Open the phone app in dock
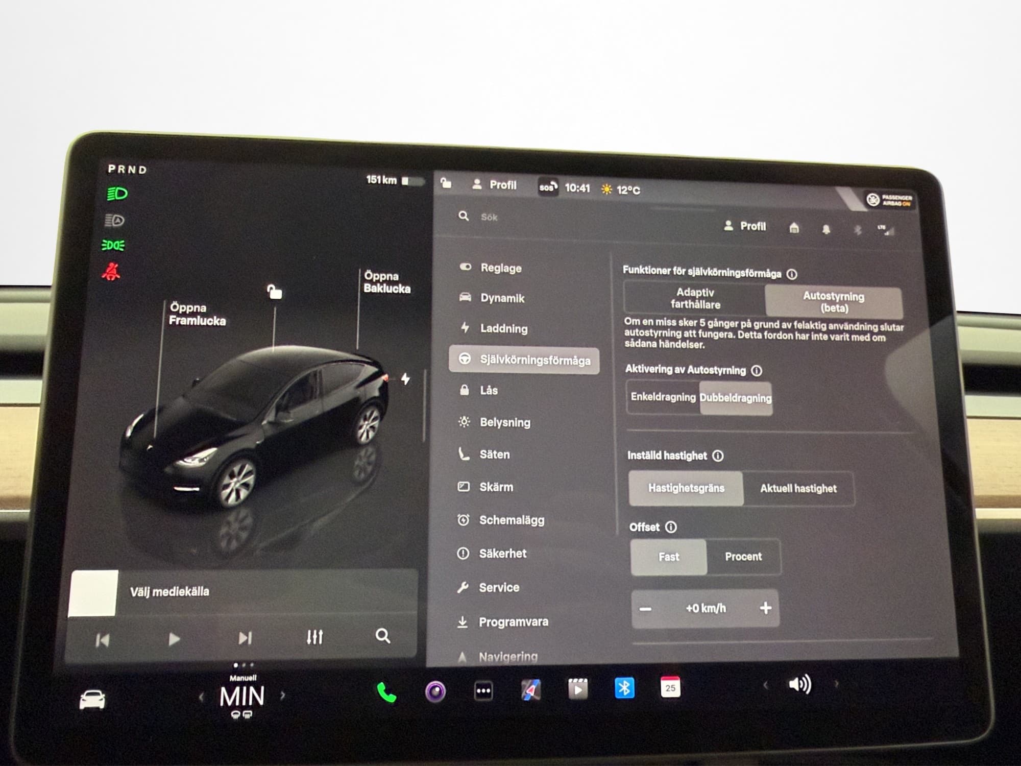This screenshot has width=1021, height=766. 386,692
